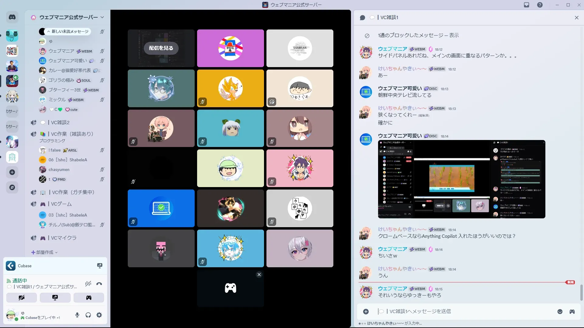Open user settings gear
The image size is (584, 328).
(x=99, y=315)
